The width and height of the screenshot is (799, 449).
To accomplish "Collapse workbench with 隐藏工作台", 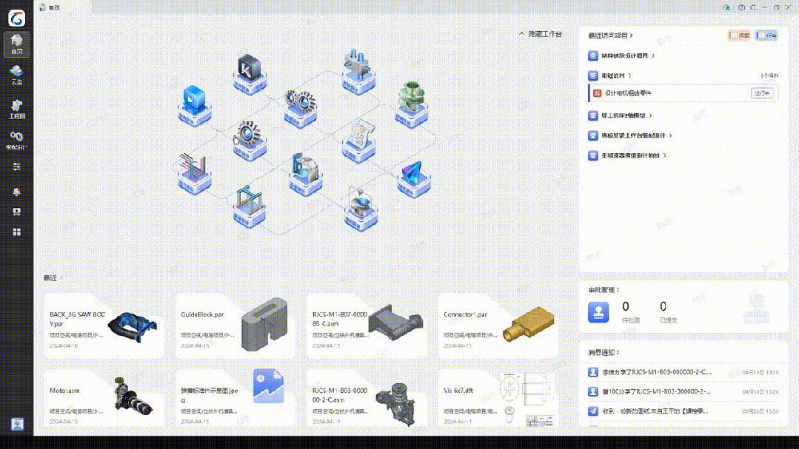I will pyautogui.click(x=541, y=34).
